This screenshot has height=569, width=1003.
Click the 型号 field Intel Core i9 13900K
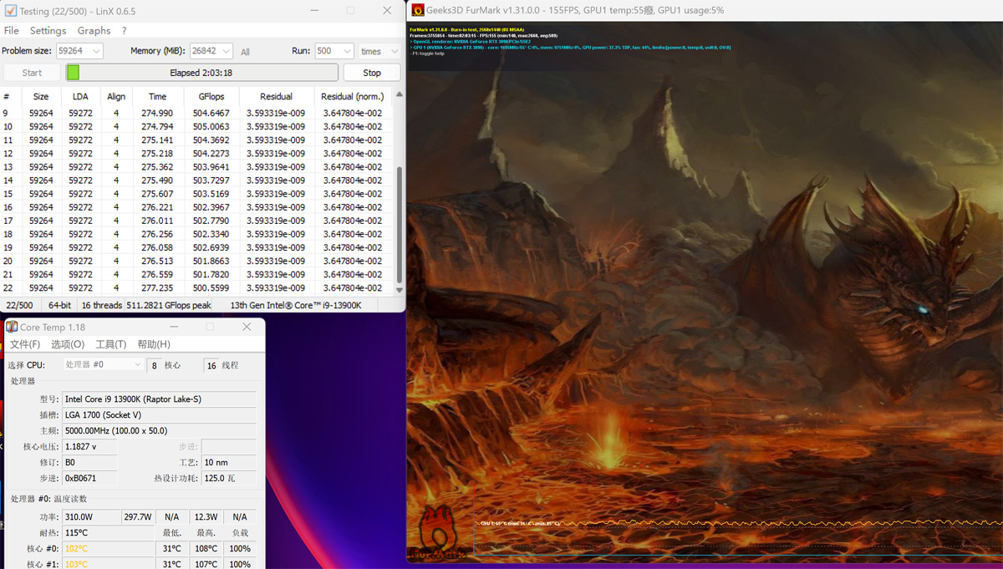159,399
